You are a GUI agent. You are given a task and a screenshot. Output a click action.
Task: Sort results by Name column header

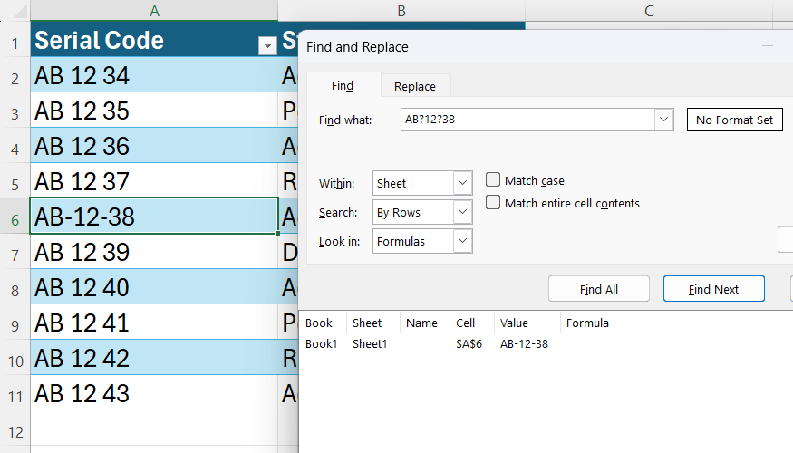pyautogui.click(x=424, y=323)
